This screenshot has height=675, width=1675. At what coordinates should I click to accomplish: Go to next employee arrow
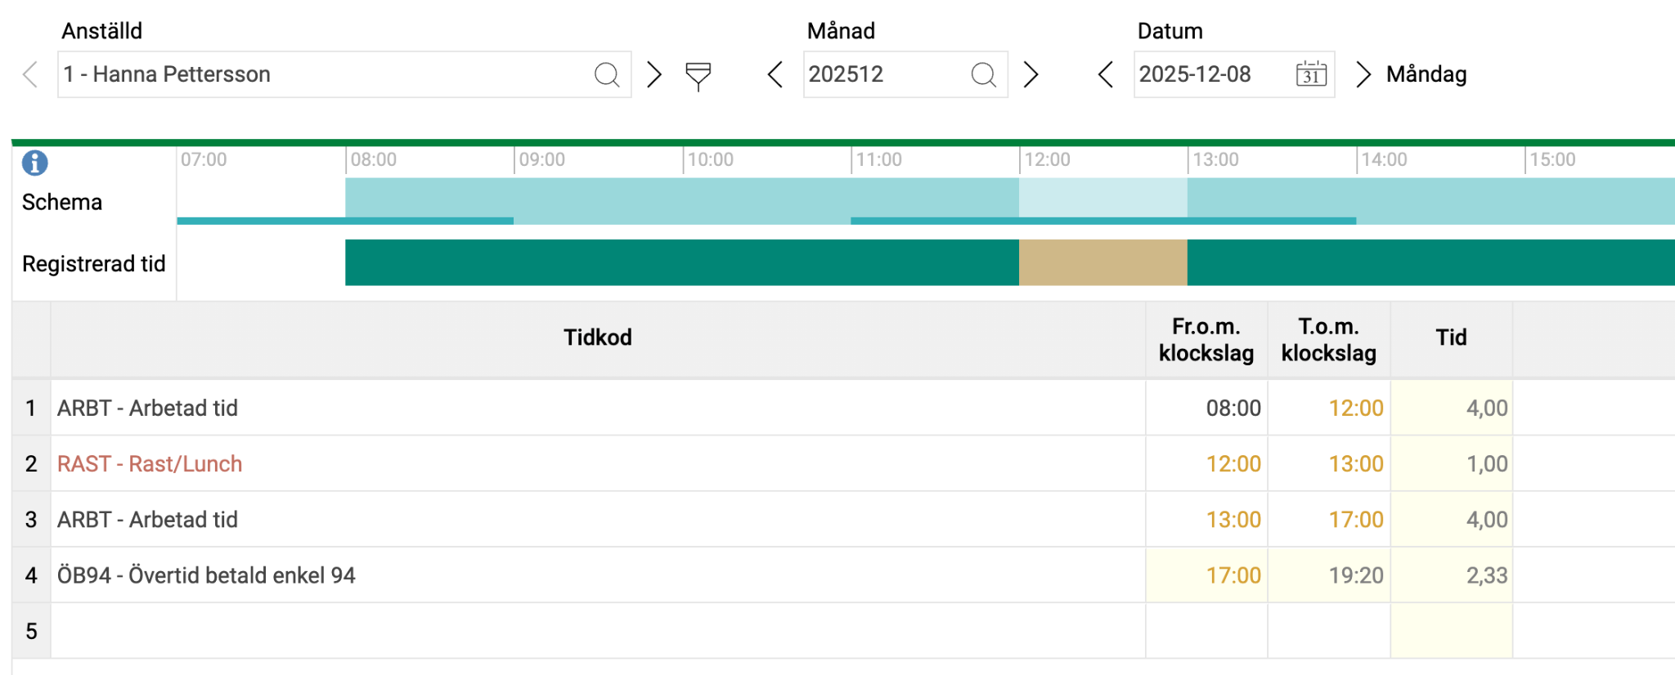(x=653, y=74)
